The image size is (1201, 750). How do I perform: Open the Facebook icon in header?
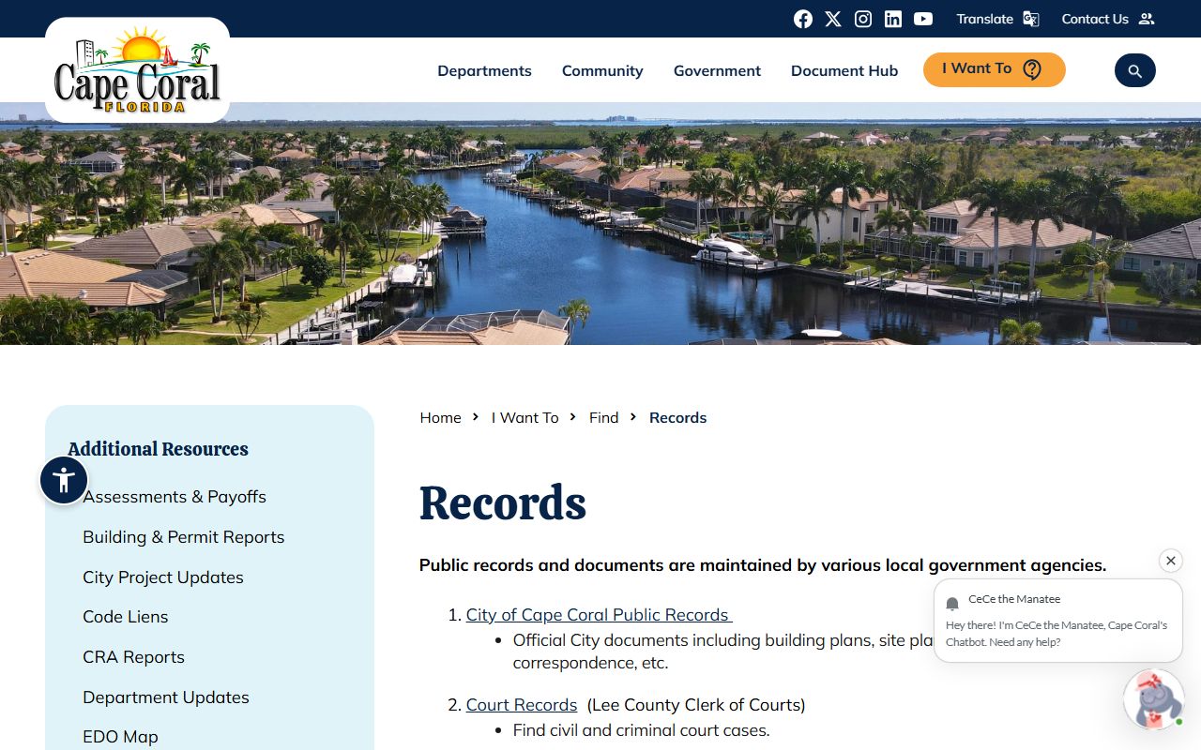[x=803, y=19]
